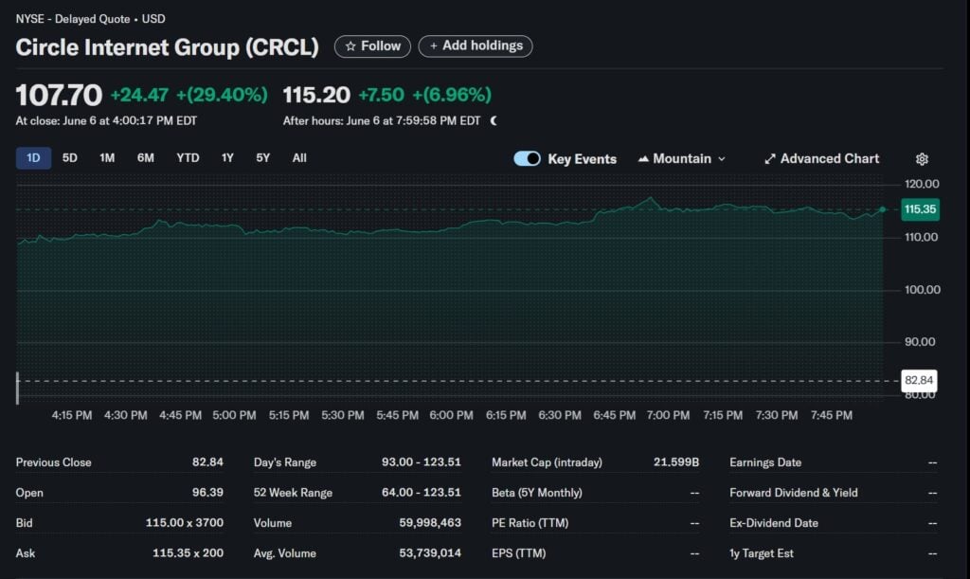
Task: Select the 1Y time range
Action: click(227, 158)
